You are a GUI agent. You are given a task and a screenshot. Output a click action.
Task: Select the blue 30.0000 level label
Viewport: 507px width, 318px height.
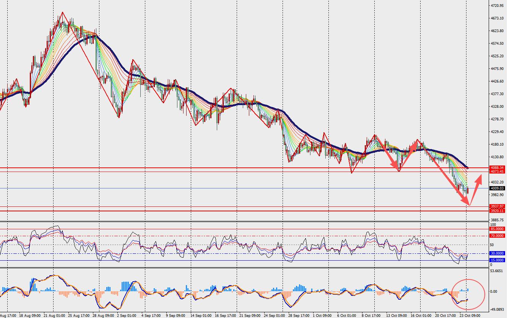[x=497, y=253]
